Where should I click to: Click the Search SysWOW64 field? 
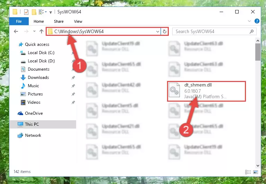point(214,31)
